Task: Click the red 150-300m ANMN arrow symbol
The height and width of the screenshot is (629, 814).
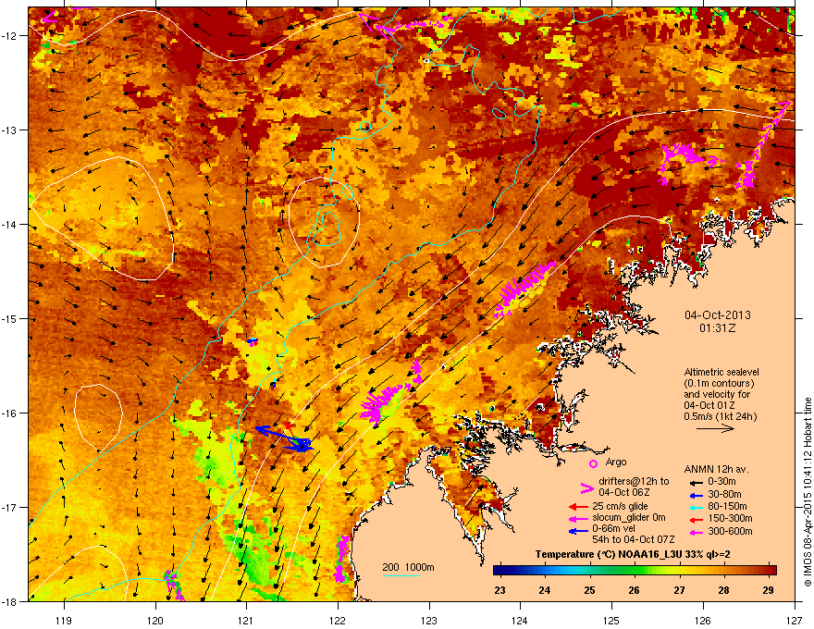Action: click(696, 519)
